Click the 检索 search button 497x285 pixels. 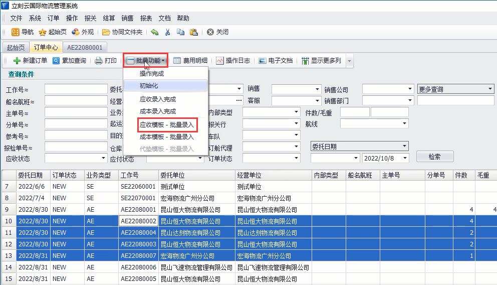[x=434, y=157]
